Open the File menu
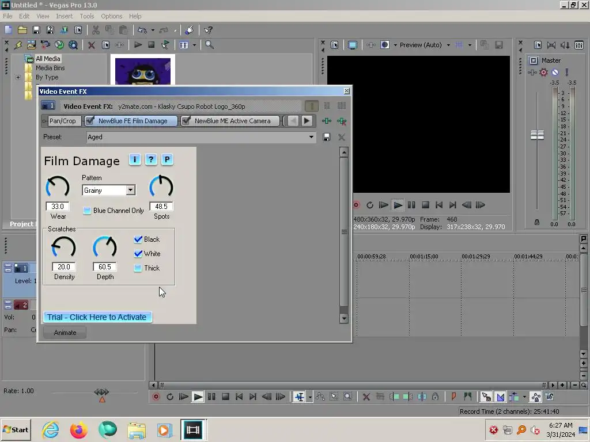This screenshot has width=590, height=442. point(7,16)
